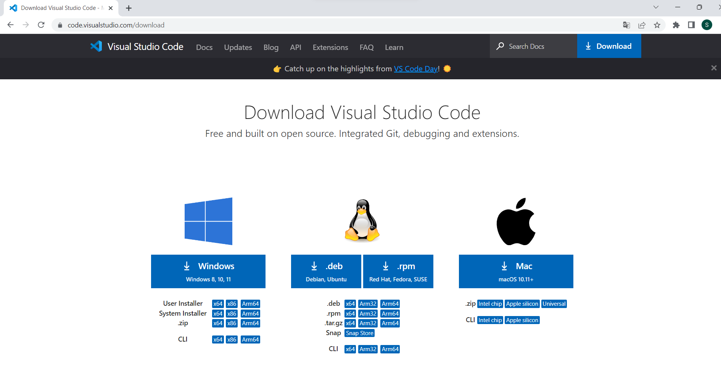This screenshot has height=382, width=721.
Task: Select Windows CLI x64
Action: coord(218,340)
